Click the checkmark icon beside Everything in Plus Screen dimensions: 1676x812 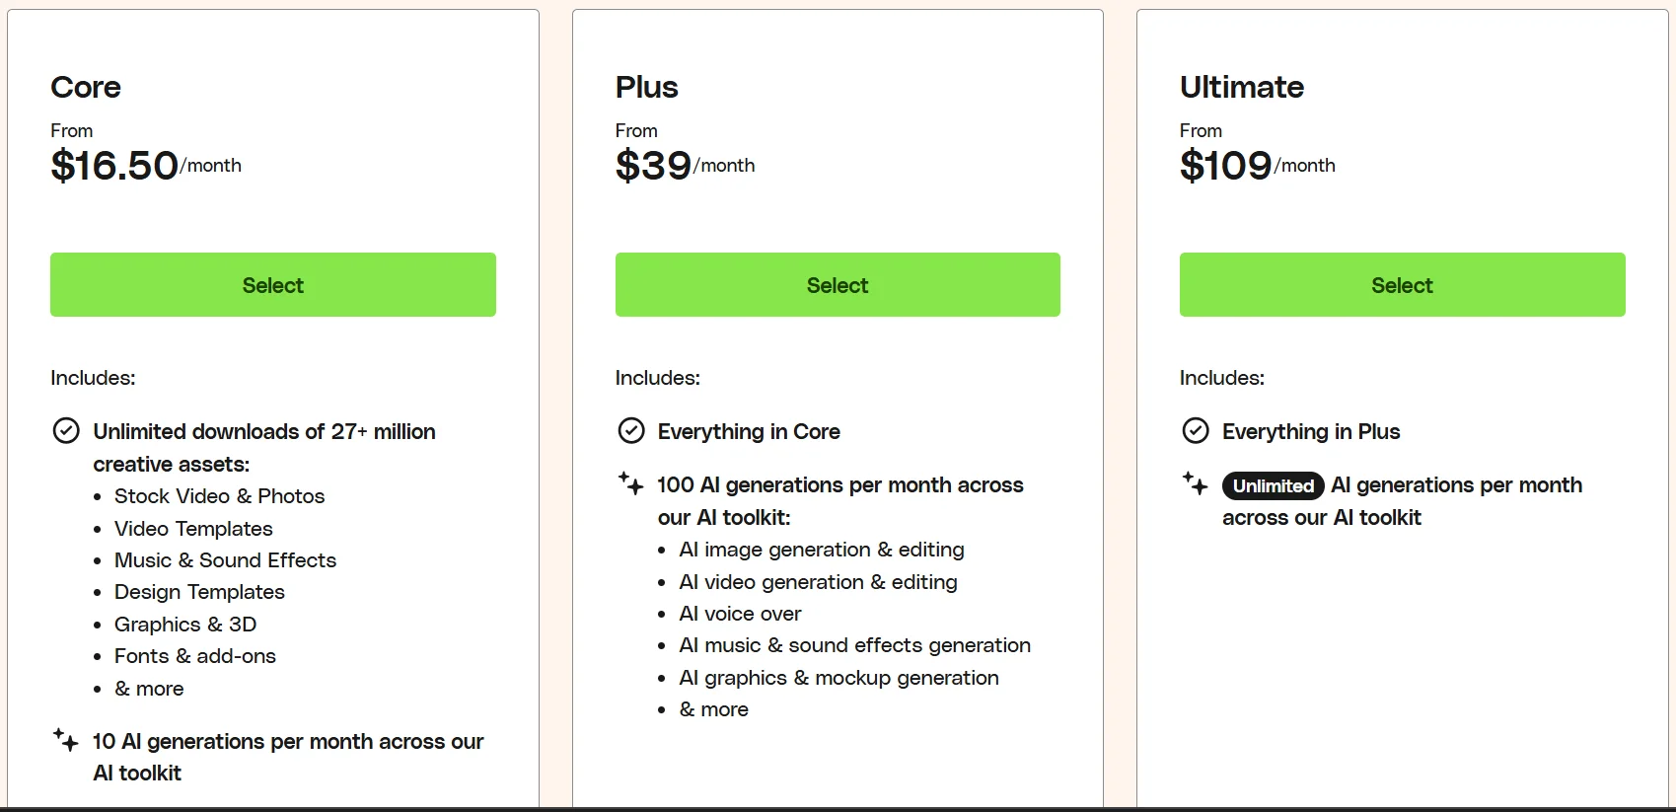click(1195, 431)
